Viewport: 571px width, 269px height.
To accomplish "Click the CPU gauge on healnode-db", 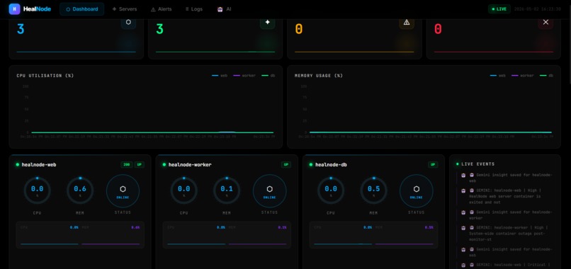I will 331,190.
